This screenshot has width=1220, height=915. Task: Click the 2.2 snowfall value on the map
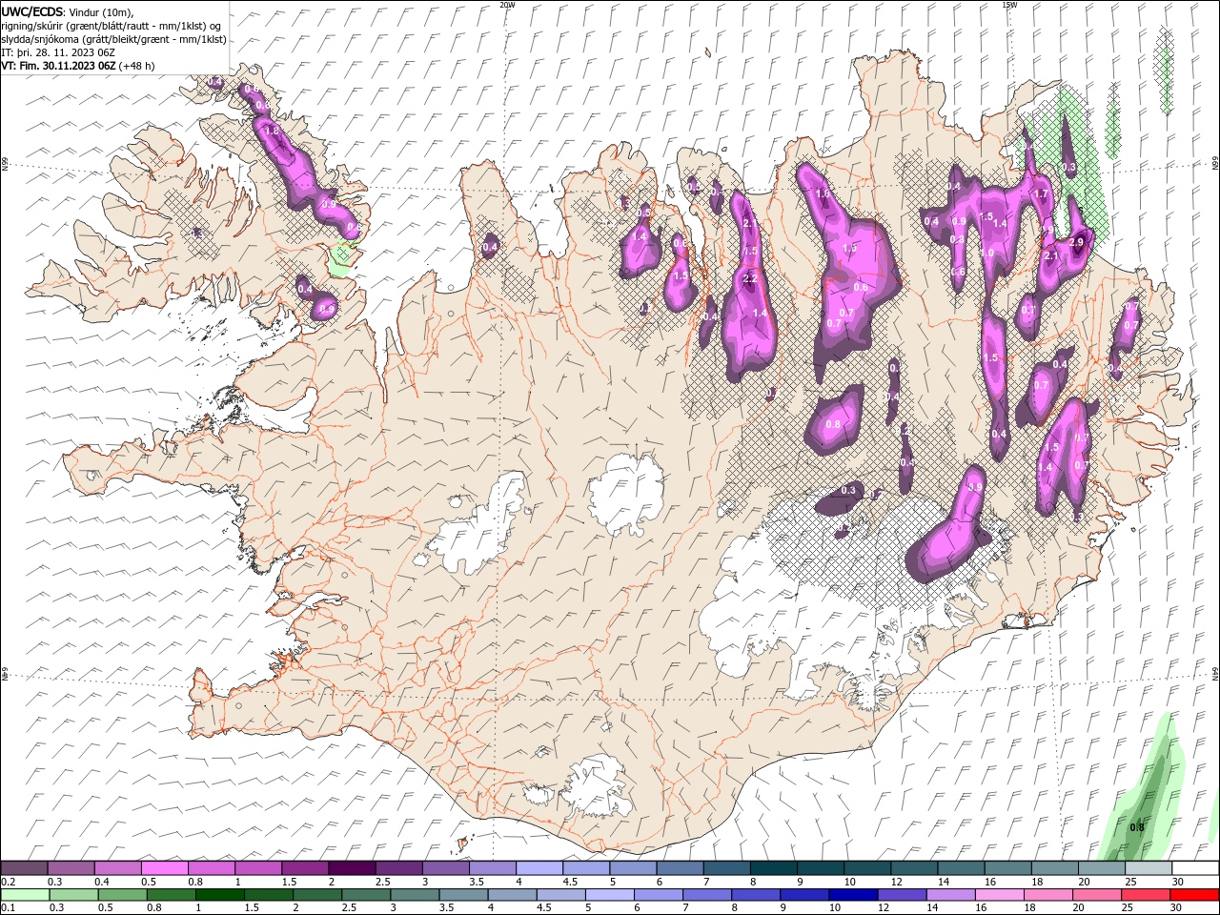[x=750, y=278]
